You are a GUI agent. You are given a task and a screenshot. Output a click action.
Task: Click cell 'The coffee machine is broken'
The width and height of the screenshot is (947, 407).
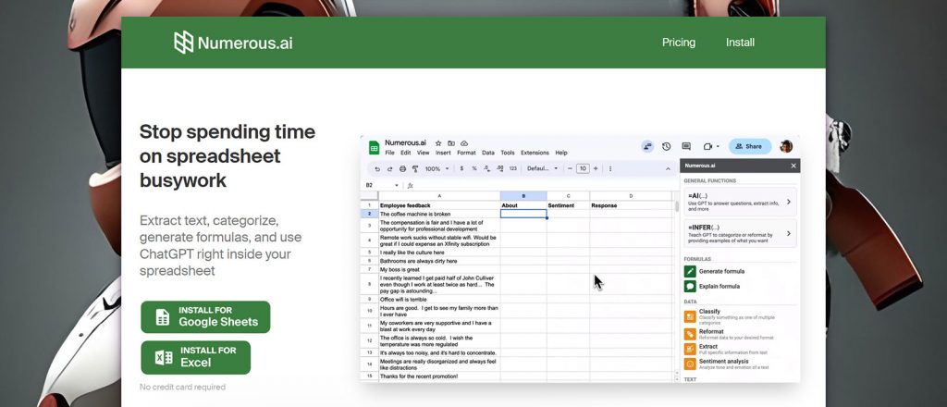click(x=439, y=214)
